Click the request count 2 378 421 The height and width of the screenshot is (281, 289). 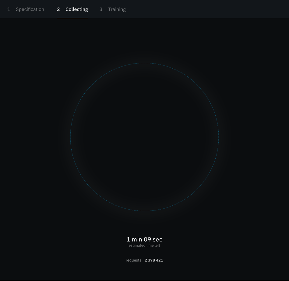pos(154,260)
